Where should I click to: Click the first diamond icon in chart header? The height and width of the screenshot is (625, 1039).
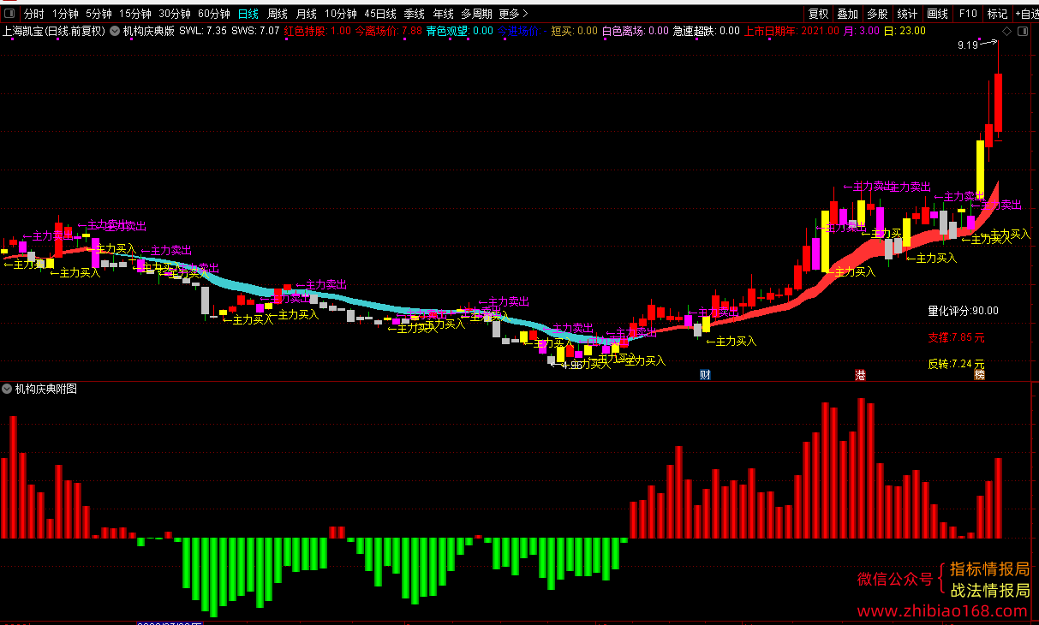(1006, 31)
